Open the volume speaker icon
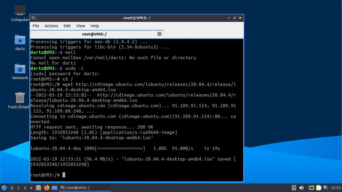The image size is (342, 192). coord(302,188)
